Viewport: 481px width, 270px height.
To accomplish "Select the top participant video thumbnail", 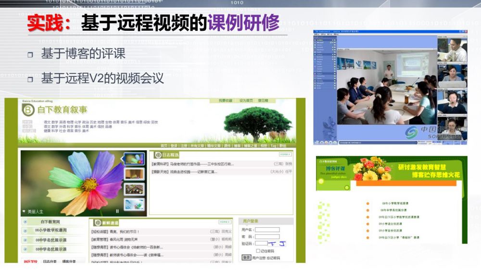I will [x=452, y=49].
